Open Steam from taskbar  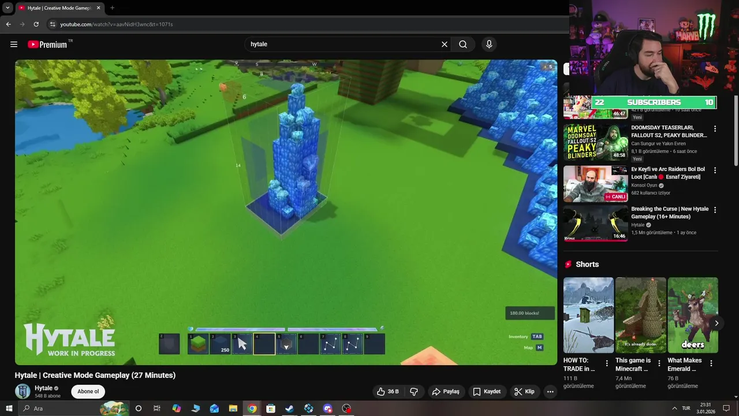click(290, 408)
